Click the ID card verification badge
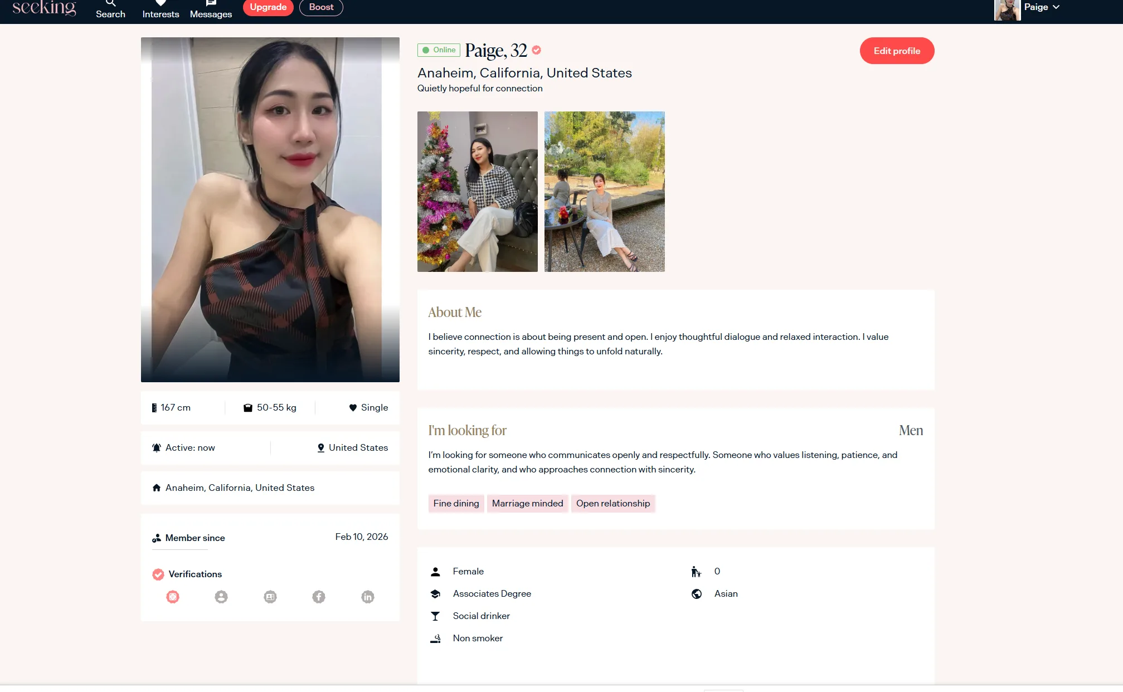Screen dimensions: 1123x692 (270, 597)
